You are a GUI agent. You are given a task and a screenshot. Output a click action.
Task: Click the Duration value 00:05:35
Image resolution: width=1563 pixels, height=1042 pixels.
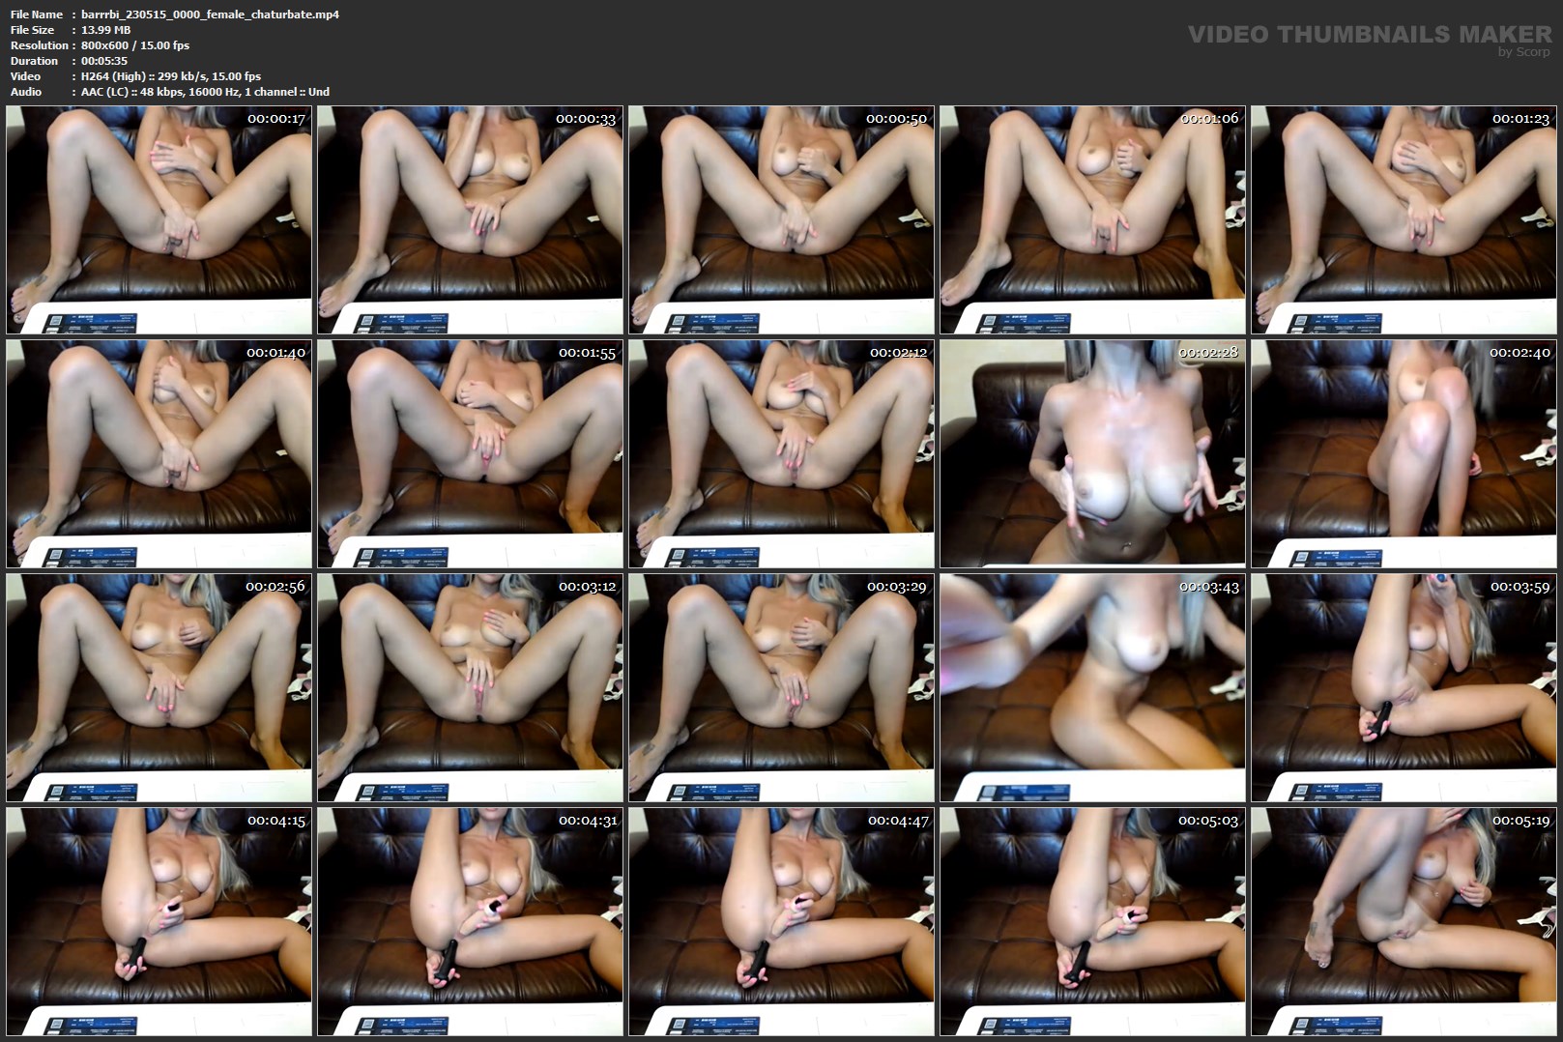104,61
